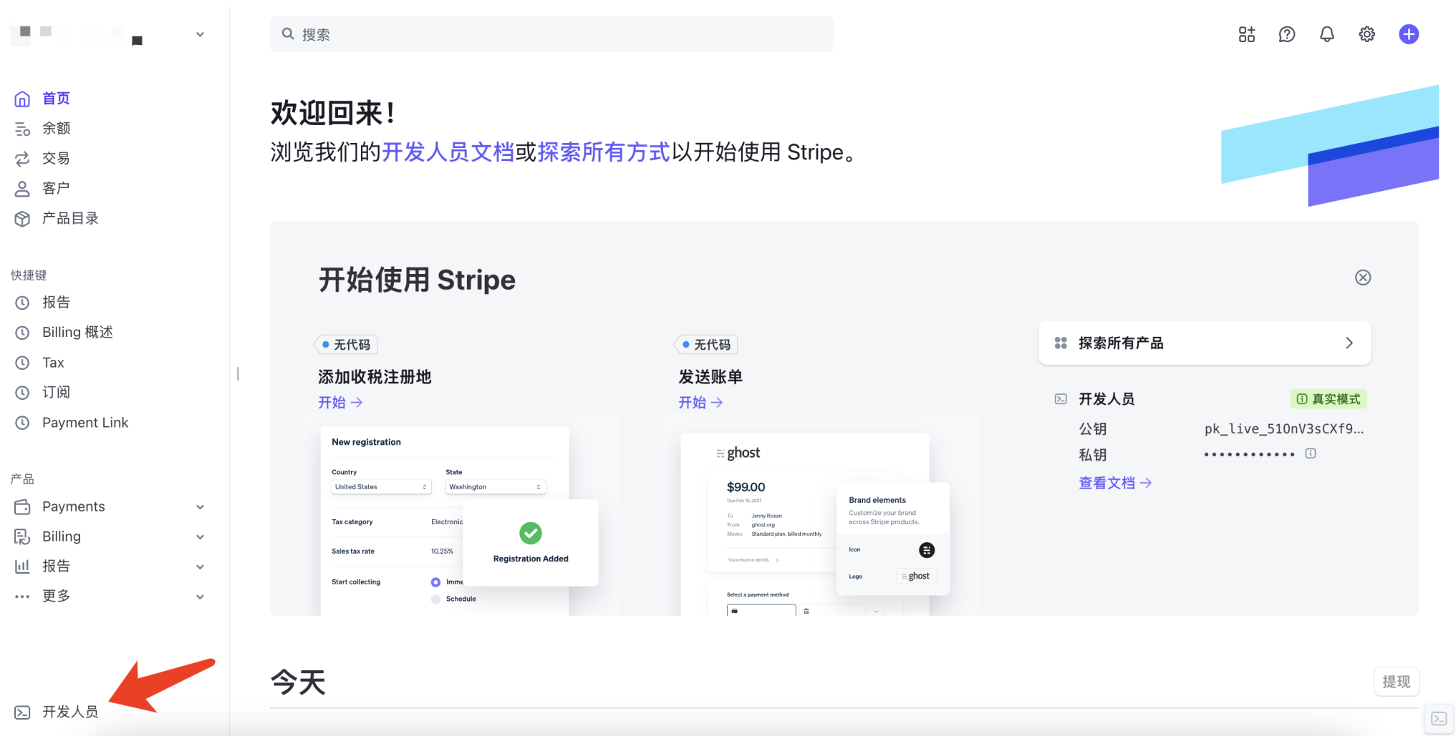Click the terminal icon beside sidebar 开发人员
Screen dimensions: 1456x736
(x=22, y=712)
